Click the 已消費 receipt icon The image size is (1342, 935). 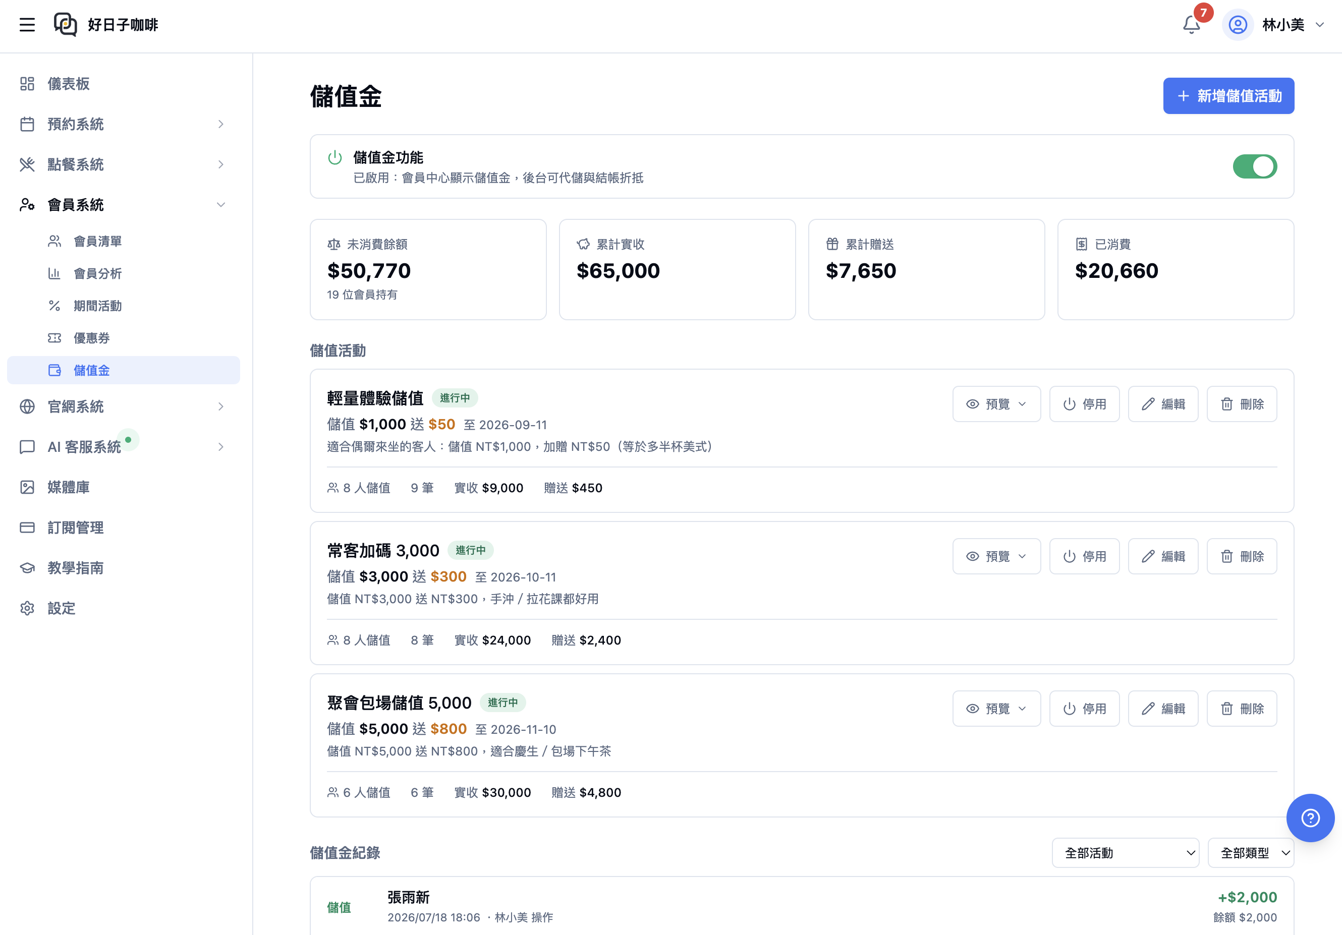tap(1081, 244)
